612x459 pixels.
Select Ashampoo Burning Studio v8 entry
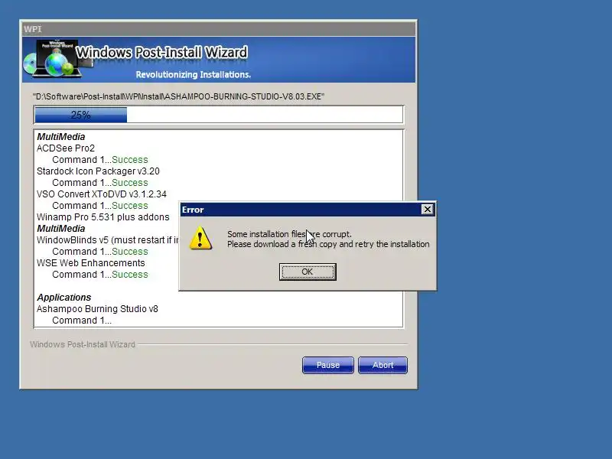97,309
